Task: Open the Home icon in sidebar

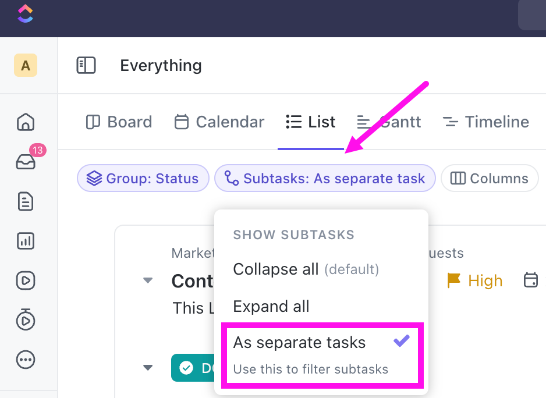Action: [x=26, y=122]
